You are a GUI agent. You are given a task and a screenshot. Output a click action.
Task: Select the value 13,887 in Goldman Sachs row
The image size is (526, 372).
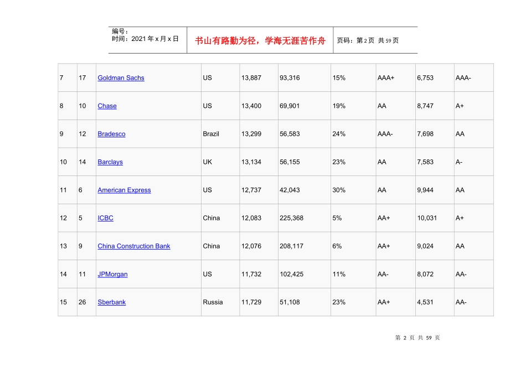[x=251, y=78]
